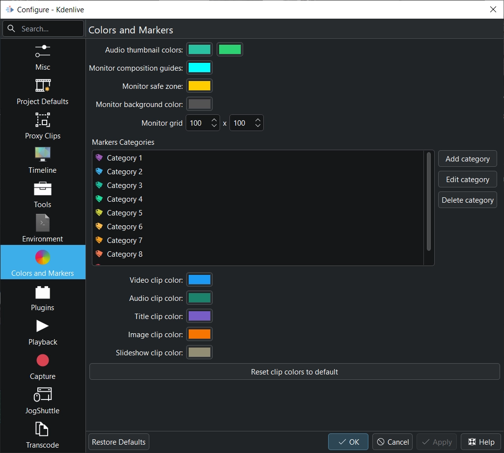This screenshot has width=504, height=453.
Task: Open the Proxy Clips page icon
Action: point(43,120)
